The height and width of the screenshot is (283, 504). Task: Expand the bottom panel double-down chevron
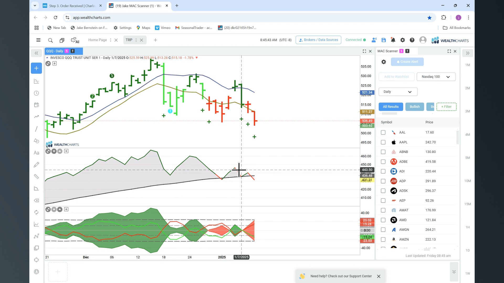click(454, 272)
